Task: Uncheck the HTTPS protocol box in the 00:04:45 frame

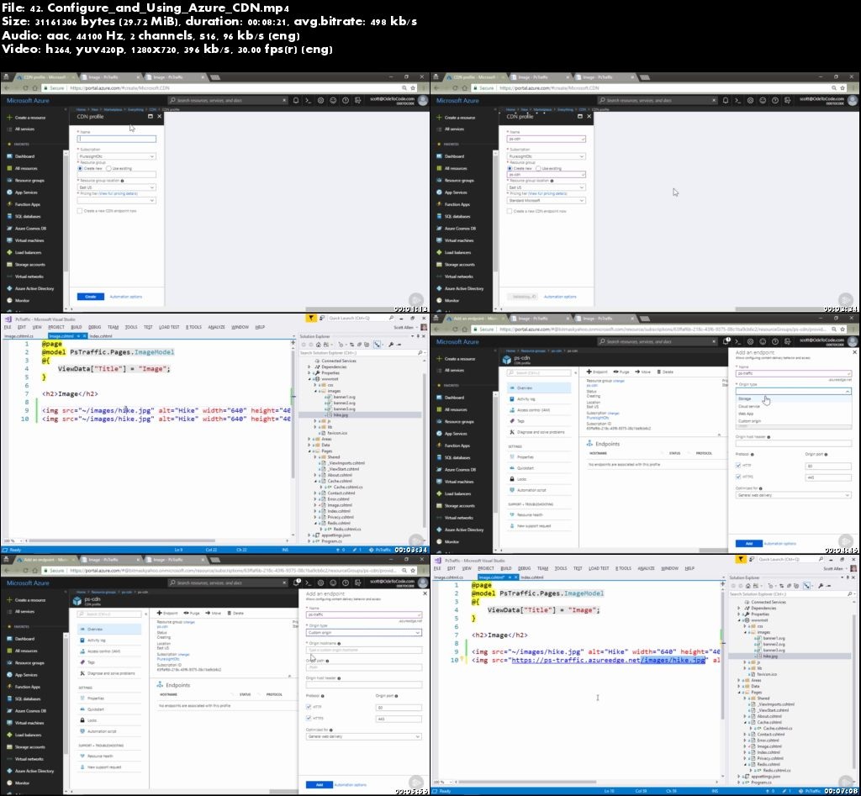Action: click(738, 477)
